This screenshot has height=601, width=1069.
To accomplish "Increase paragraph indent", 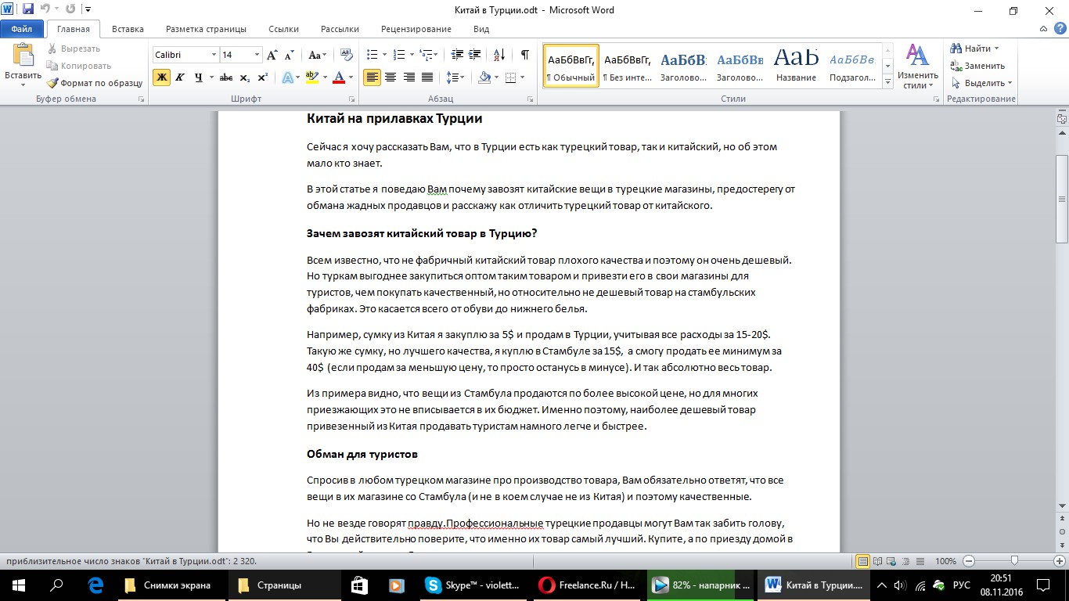I will [x=473, y=55].
